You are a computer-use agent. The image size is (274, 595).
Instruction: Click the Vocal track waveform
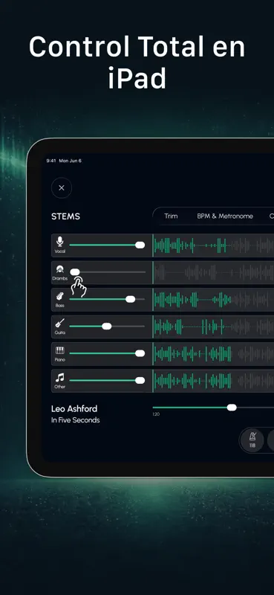(x=213, y=245)
